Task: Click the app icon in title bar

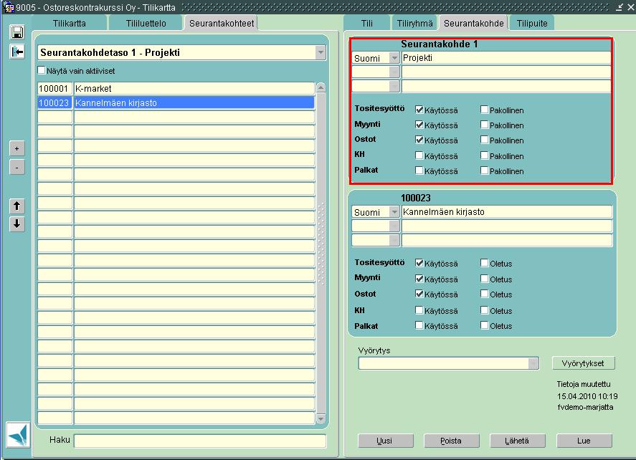Action: pos(8,7)
